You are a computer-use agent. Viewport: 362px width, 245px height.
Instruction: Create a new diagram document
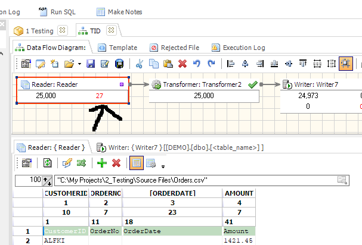pyautogui.click(x=55, y=64)
